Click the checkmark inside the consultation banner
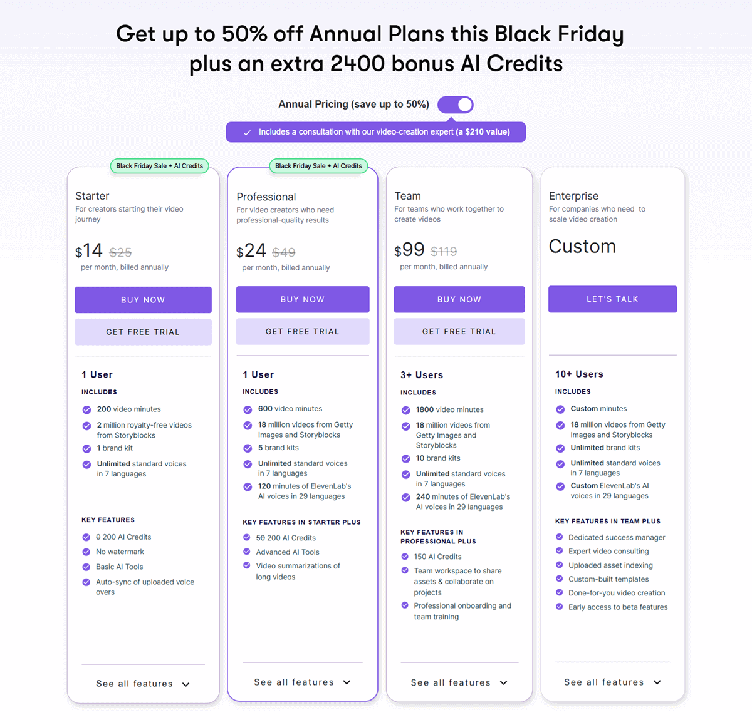This screenshot has height=720, width=752. 247,132
